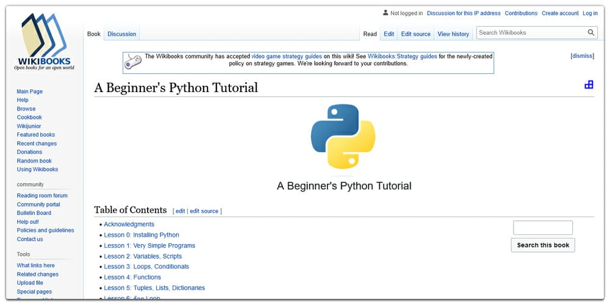Click edit source next to Table of Contents
Viewport: 610px width, 305px height.
pyautogui.click(x=204, y=211)
